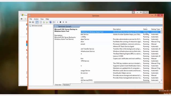Maximize the background browser window
The width and height of the screenshot is (171, 96).
141,12
